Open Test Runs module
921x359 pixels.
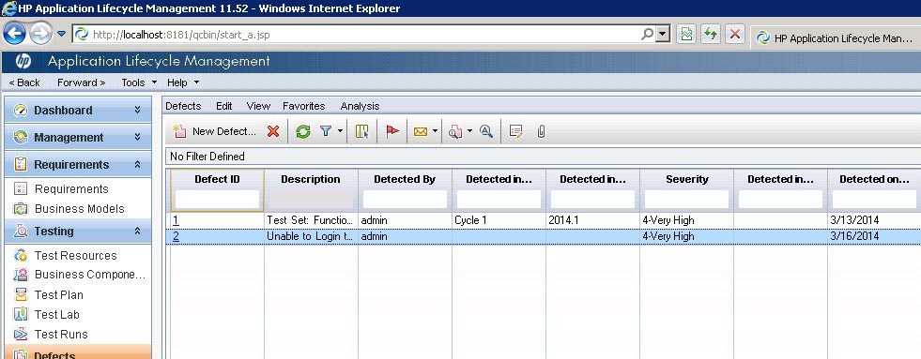61,334
